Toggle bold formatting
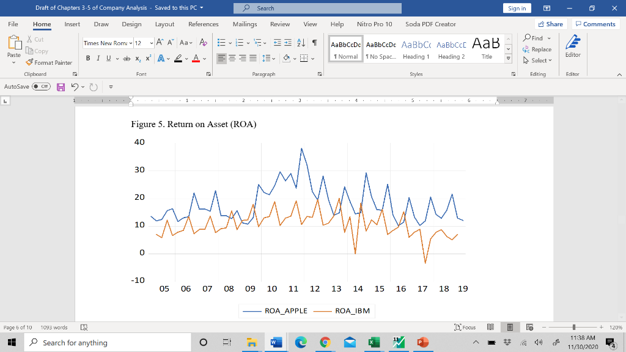This screenshot has height=352, width=626. [87, 58]
